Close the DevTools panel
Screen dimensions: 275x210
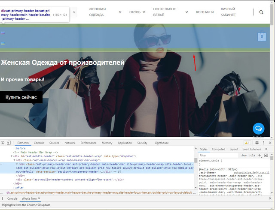coord(270,143)
